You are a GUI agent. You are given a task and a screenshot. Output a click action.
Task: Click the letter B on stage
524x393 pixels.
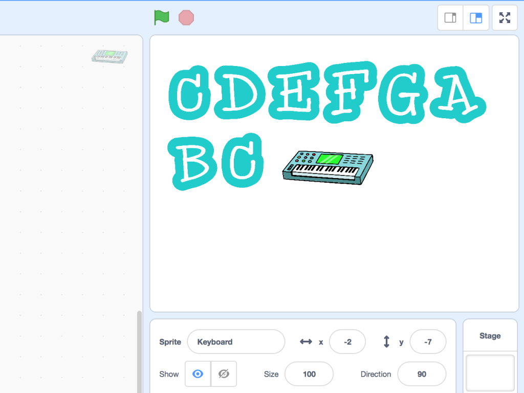tap(192, 163)
